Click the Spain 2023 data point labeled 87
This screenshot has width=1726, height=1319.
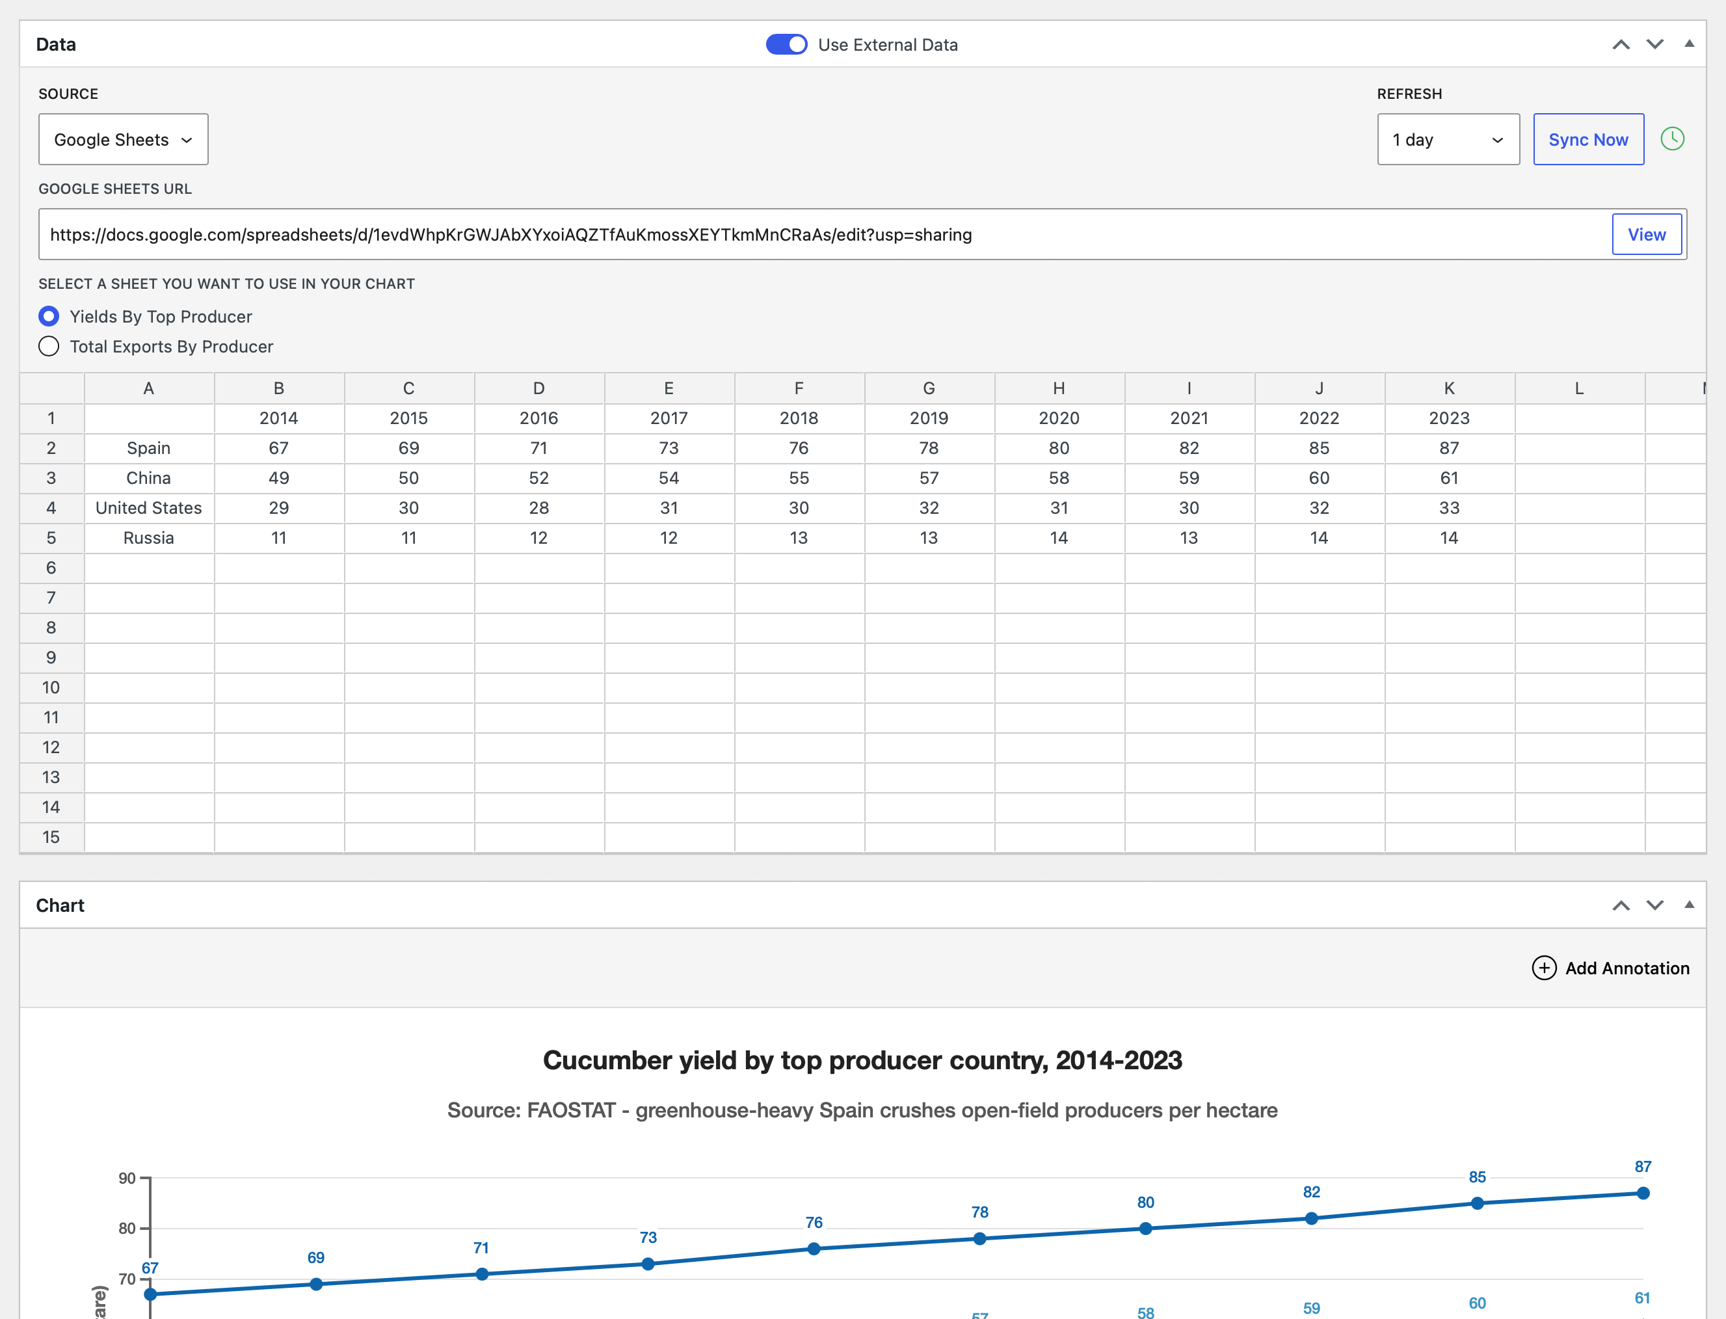click(1643, 1193)
